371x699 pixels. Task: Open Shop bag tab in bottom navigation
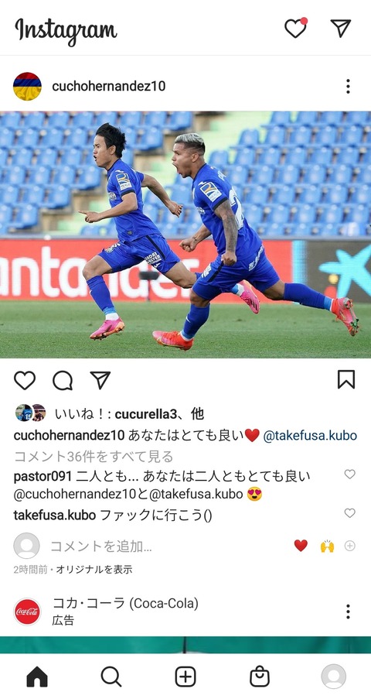(x=259, y=677)
